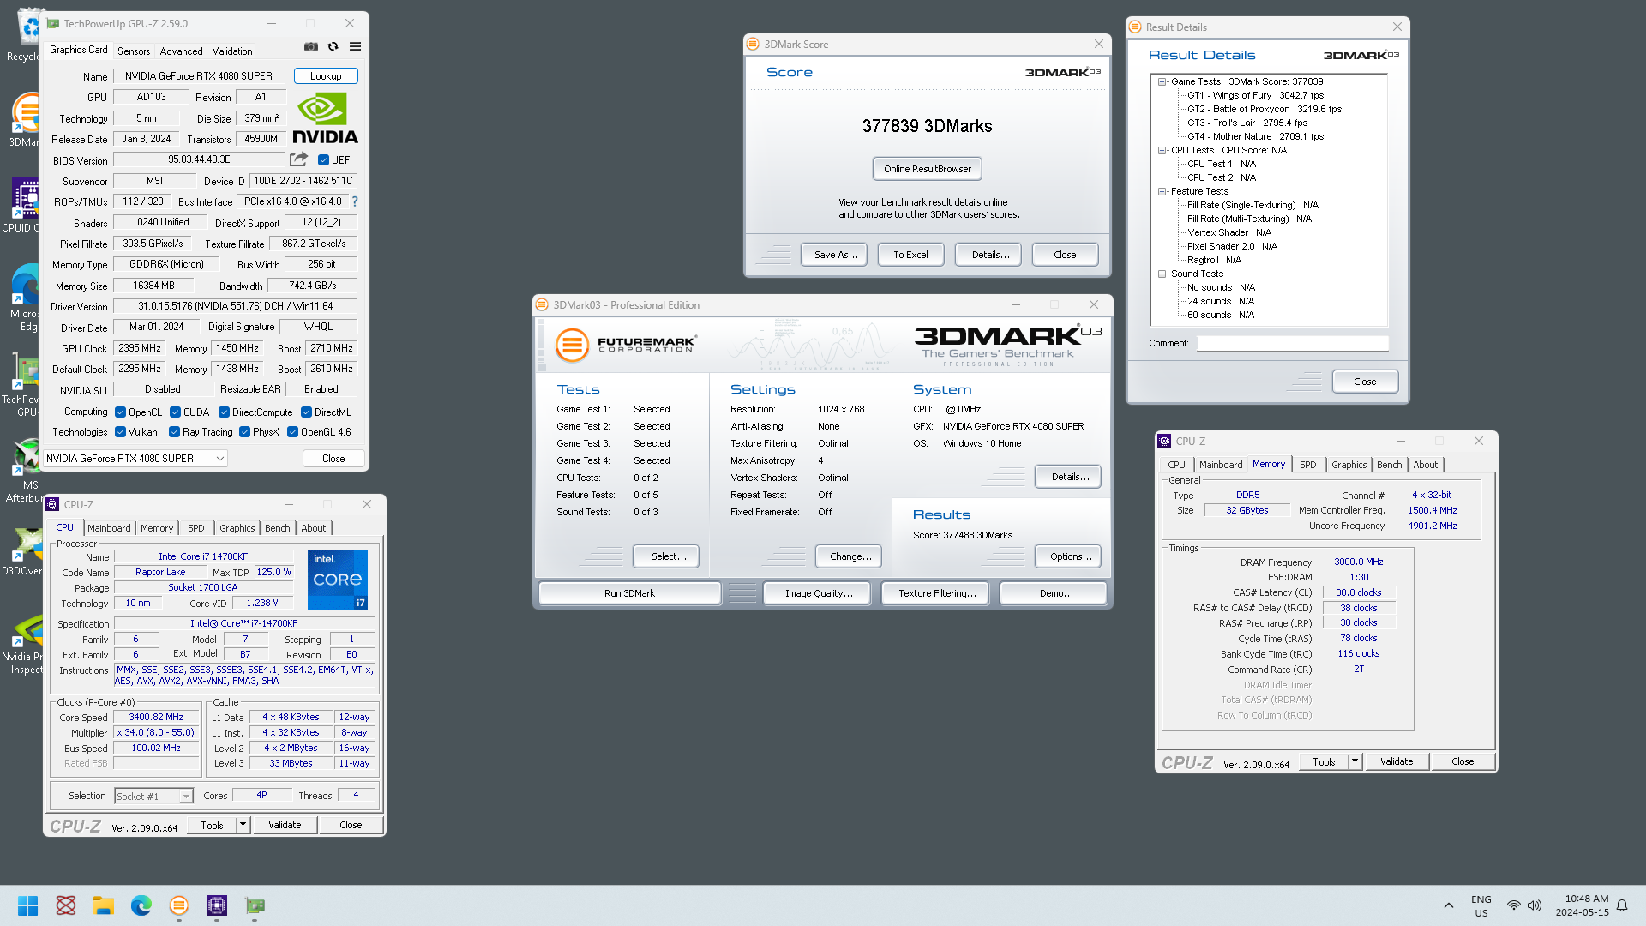Click the GPU-Z refresh icon
Image resolution: width=1646 pixels, height=926 pixels.
click(x=333, y=46)
